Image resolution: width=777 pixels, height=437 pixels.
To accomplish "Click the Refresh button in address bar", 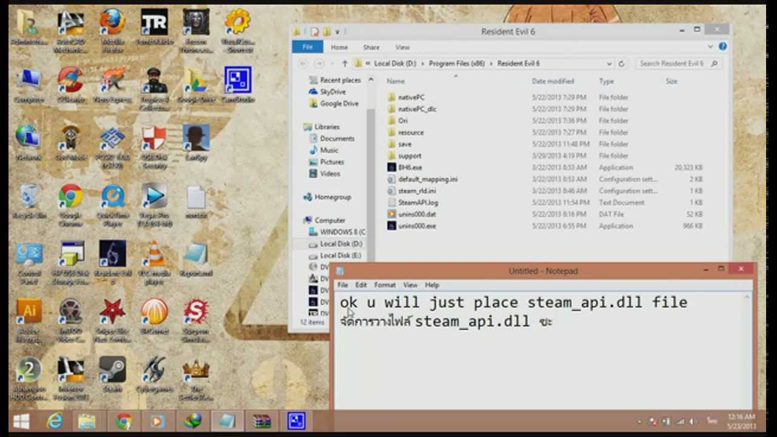I will pyautogui.click(x=621, y=63).
